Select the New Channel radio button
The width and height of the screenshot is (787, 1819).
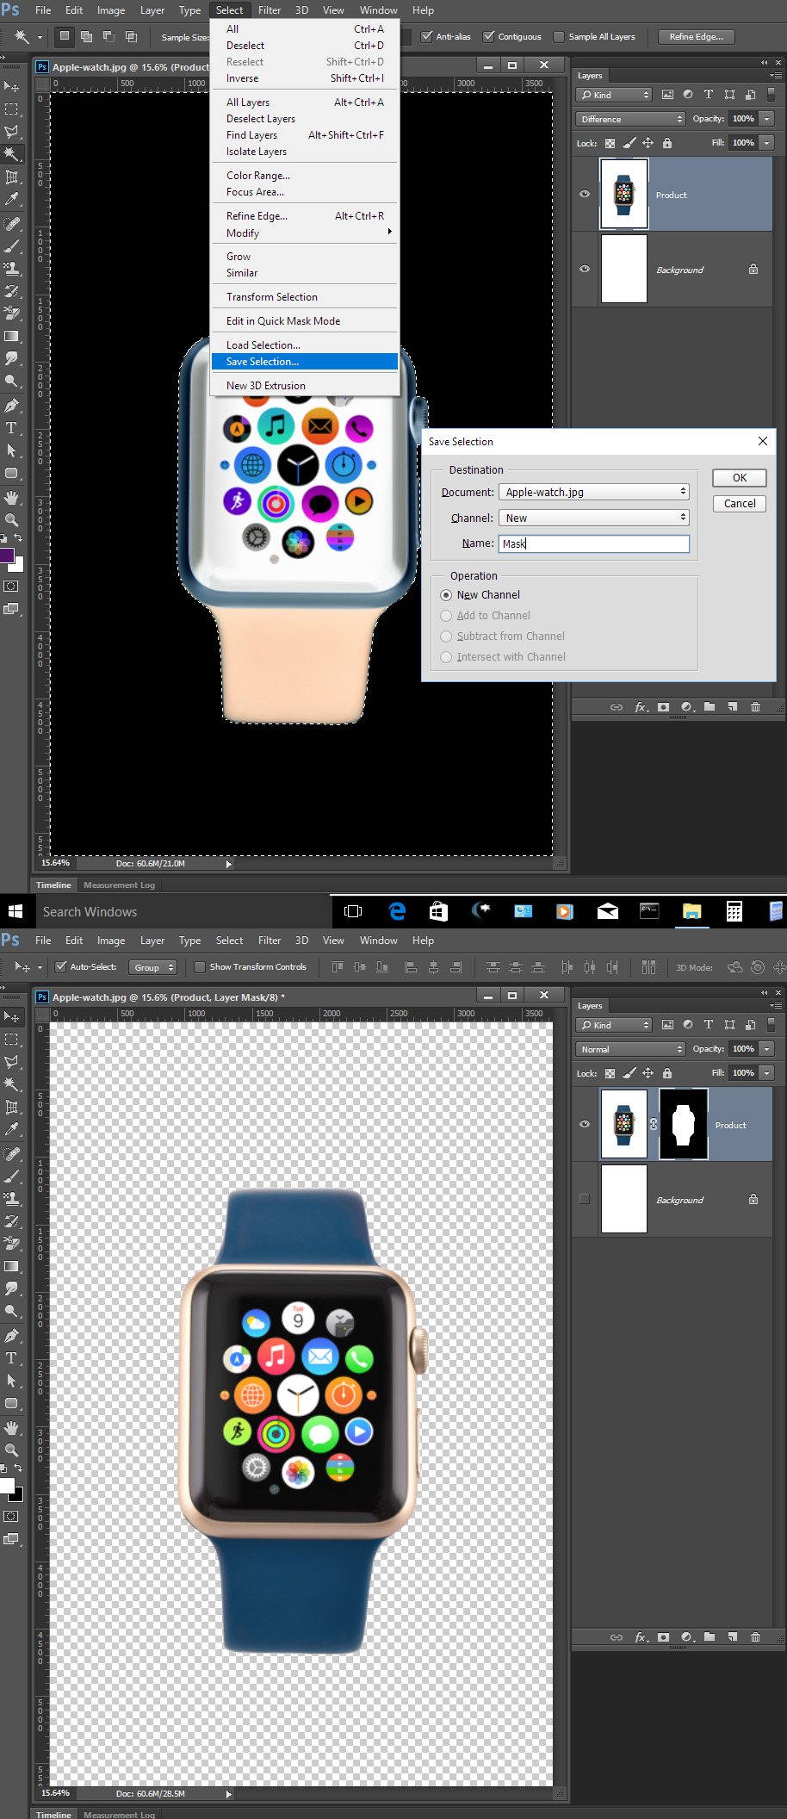click(446, 595)
